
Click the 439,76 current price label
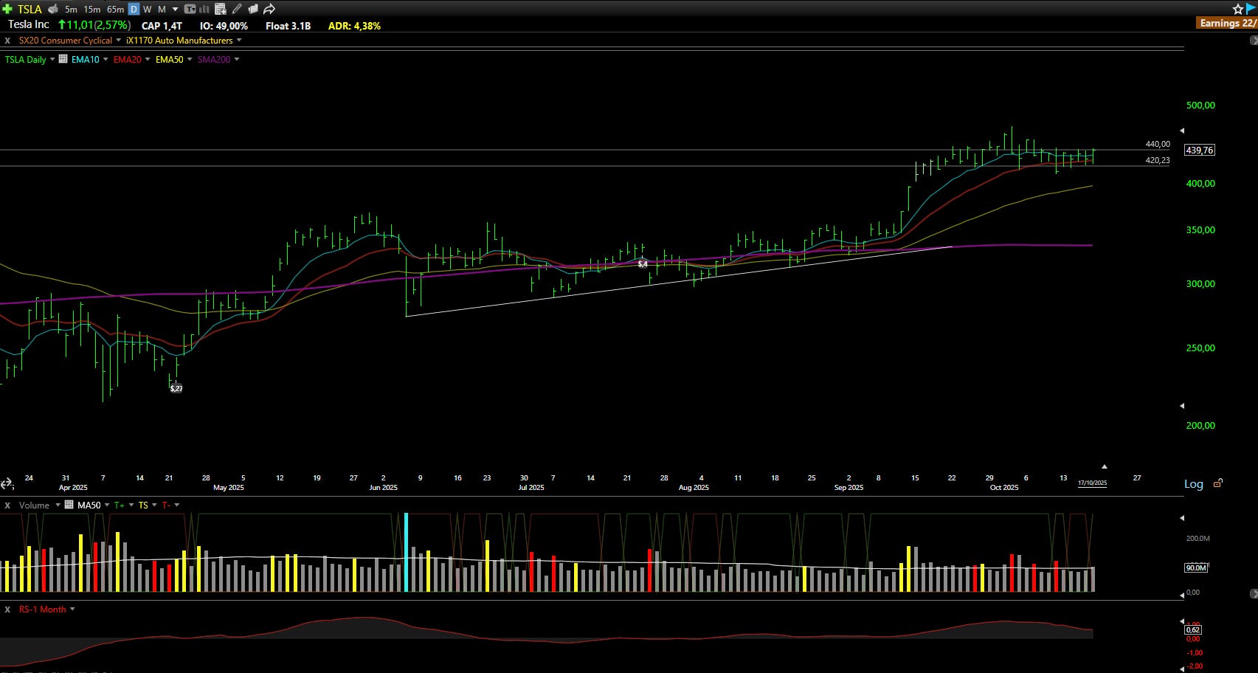point(1199,150)
